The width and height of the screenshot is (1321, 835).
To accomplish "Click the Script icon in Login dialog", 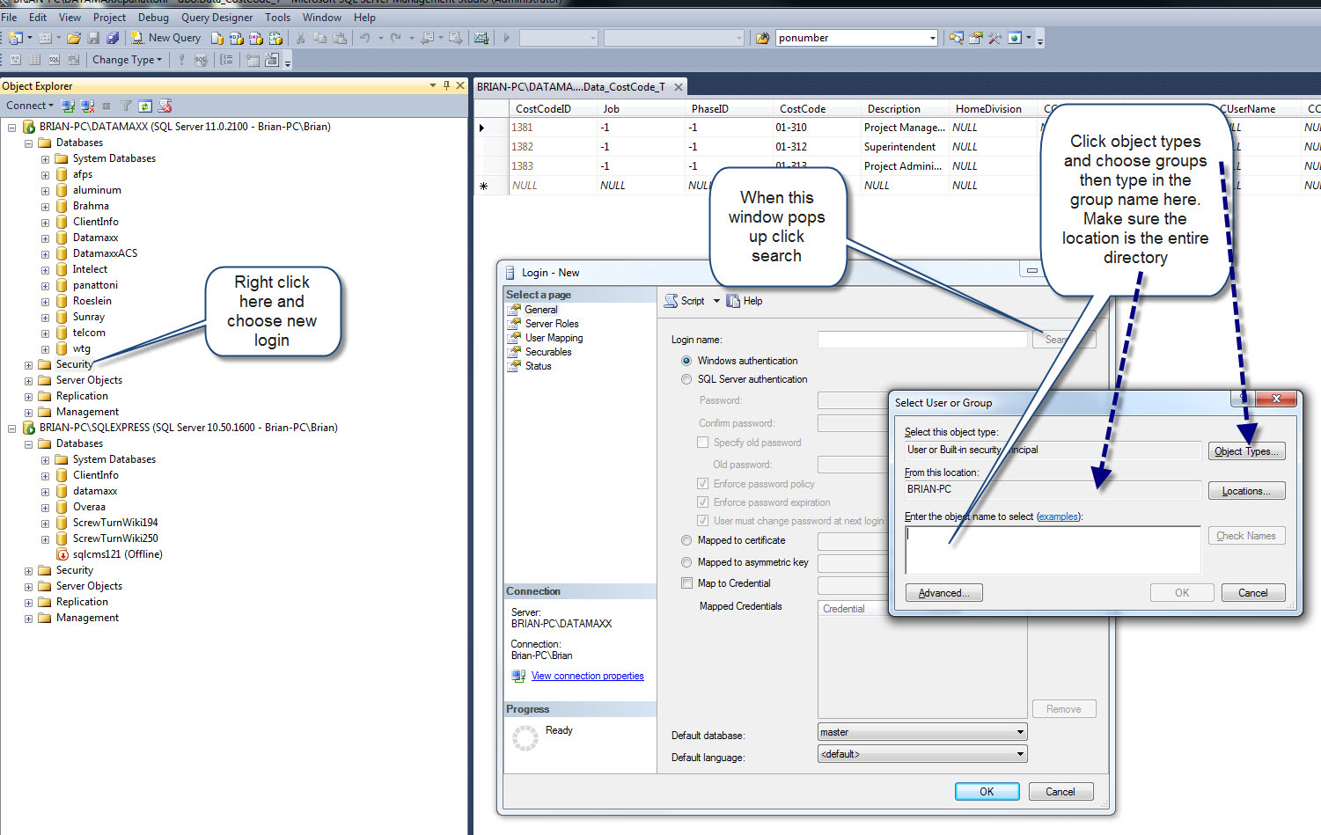I will click(x=672, y=301).
